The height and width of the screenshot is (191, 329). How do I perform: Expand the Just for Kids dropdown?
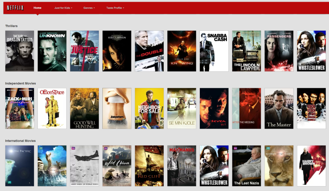tap(63, 8)
